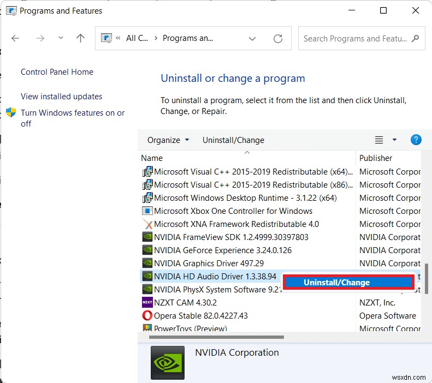Click the Search Programs and Features field

362,38
